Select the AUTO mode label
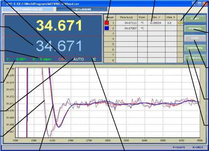Image resolution: width=209 pixels, height=151 pixels. 79,59
